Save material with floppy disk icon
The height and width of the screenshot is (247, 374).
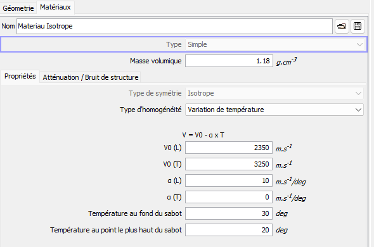point(358,26)
